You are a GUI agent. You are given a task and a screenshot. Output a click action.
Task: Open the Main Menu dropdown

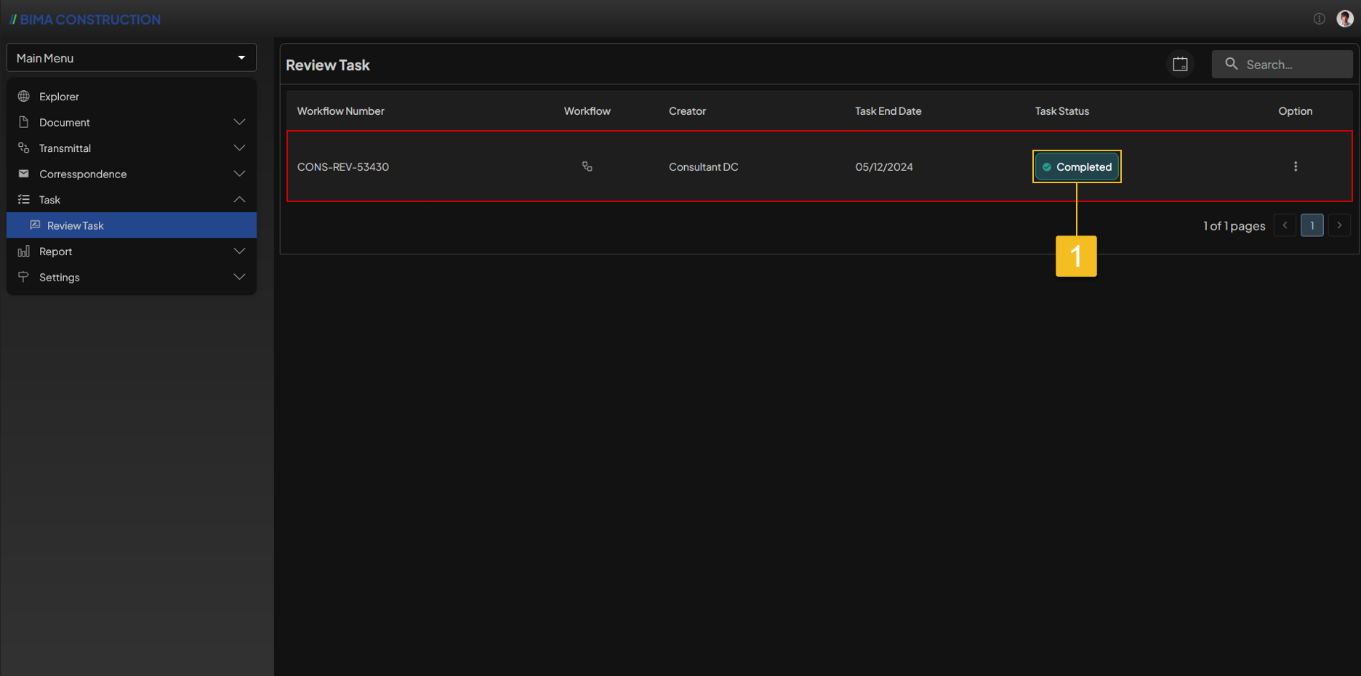pos(132,58)
